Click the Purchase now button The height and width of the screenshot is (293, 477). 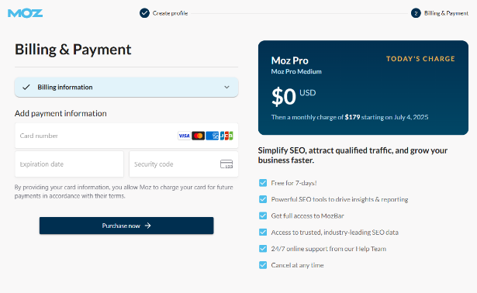(126, 226)
